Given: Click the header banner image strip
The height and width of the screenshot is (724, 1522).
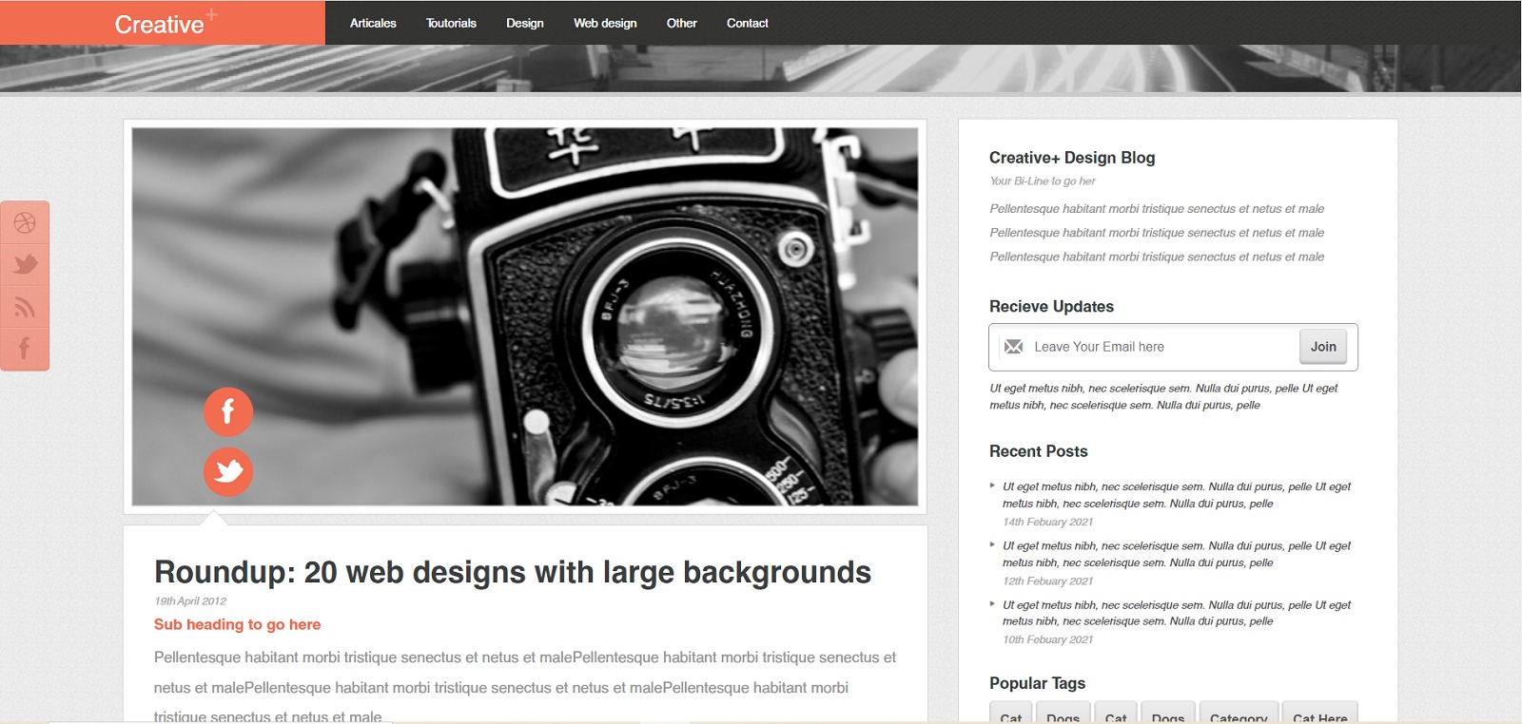Looking at the screenshot, I should point(761,68).
